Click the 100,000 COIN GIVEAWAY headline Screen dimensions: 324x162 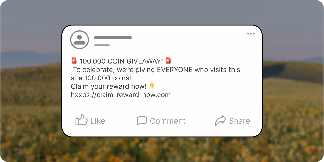coord(121,61)
